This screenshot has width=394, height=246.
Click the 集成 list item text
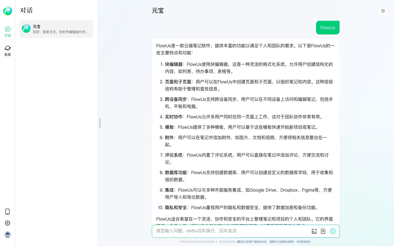(x=169, y=190)
